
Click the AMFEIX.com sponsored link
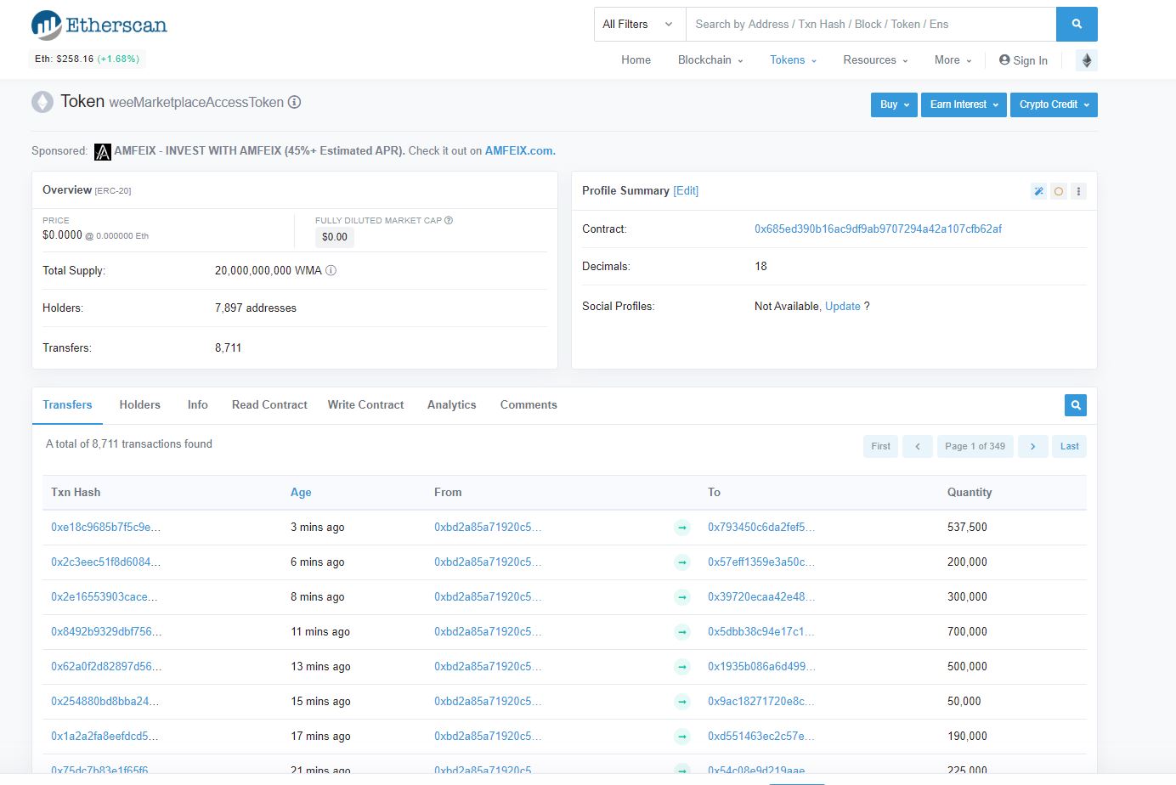[x=519, y=150]
